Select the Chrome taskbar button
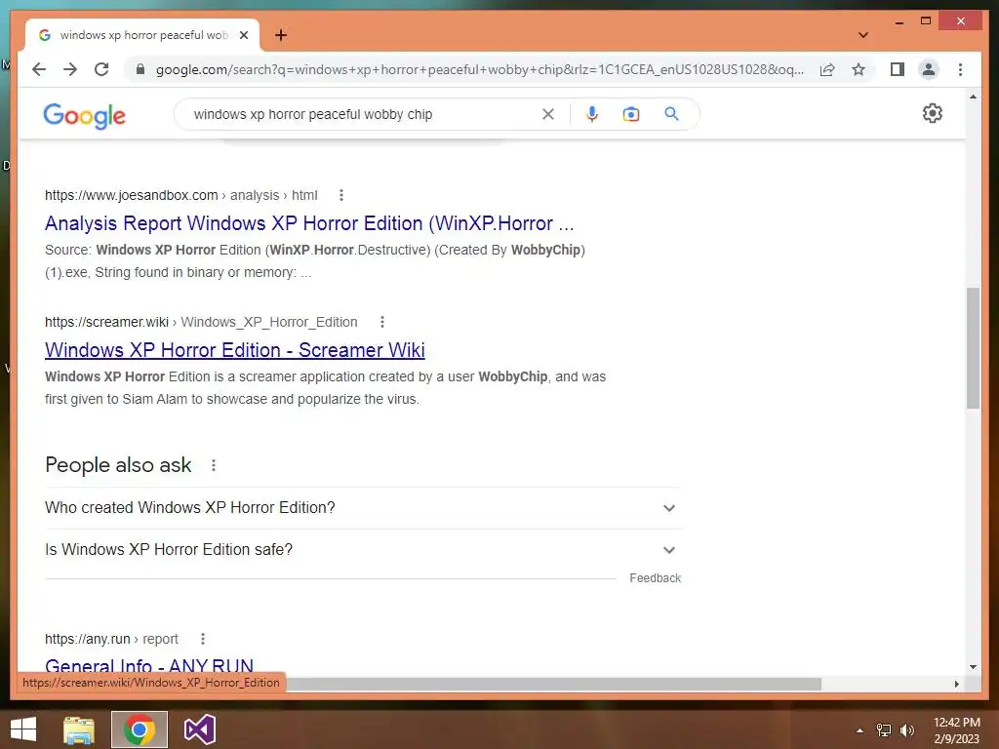 click(140, 729)
